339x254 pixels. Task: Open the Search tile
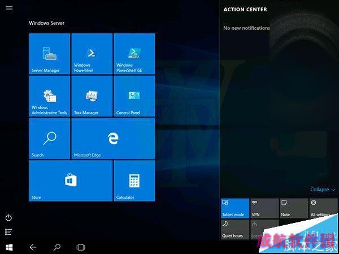(x=50, y=138)
